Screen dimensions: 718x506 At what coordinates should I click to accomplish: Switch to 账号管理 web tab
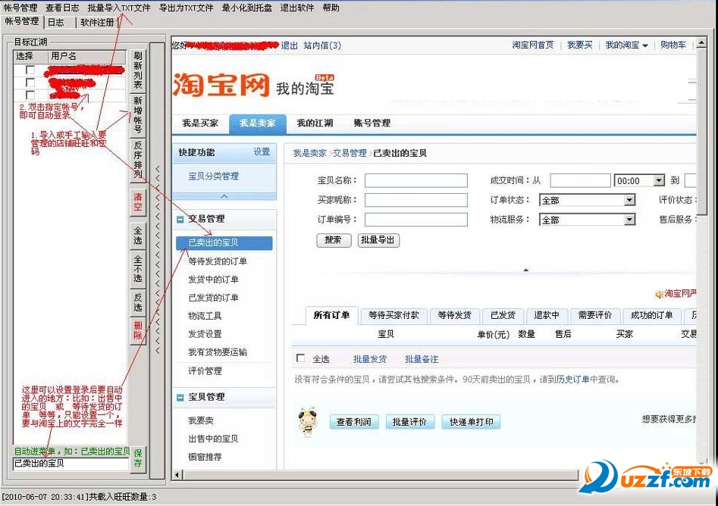click(372, 123)
